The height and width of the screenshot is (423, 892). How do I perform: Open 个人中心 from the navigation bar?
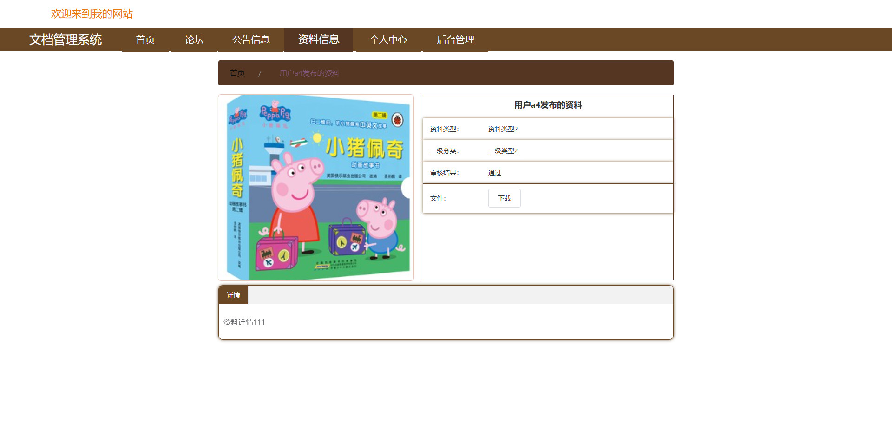[388, 39]
